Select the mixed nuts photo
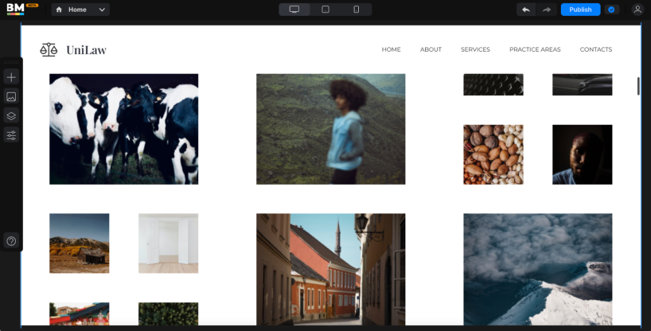This screenshot has height=331, width=651. (x=493, y=154)
